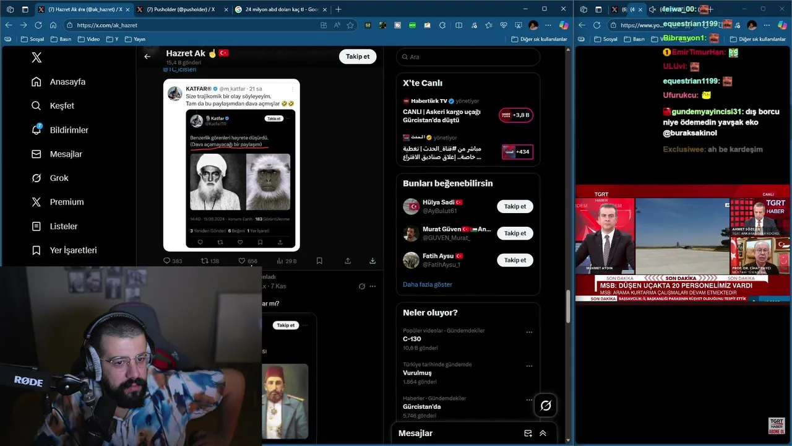
Task: Compose new message in Mesajlar drawer
Action: coord(528,434)
